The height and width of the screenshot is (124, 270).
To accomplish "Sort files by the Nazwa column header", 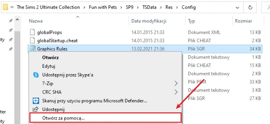I will click(36, 21).
